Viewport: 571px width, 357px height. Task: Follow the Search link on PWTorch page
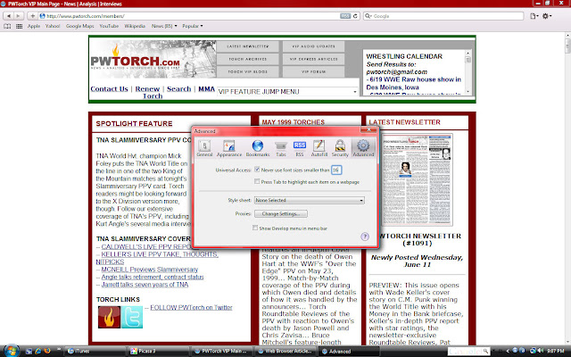(178, 89)
